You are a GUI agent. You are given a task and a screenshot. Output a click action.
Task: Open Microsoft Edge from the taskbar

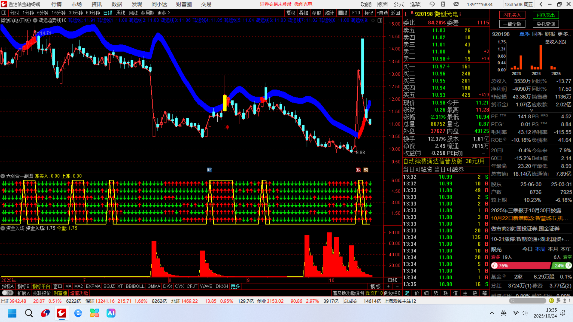pyautogui.click(x=78, y=313)
